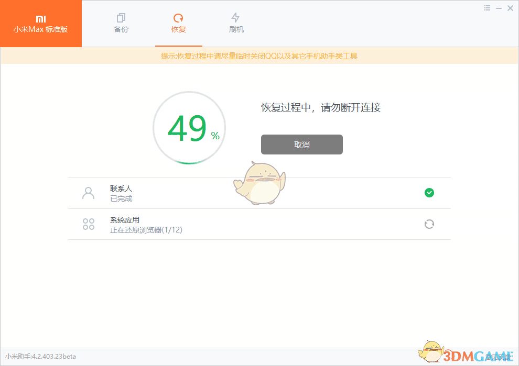The width and height of the screenshot is (519, 366).
Task: Toggle the in-progress indicator for 系统应用
Action: click(x=429, y=224)
